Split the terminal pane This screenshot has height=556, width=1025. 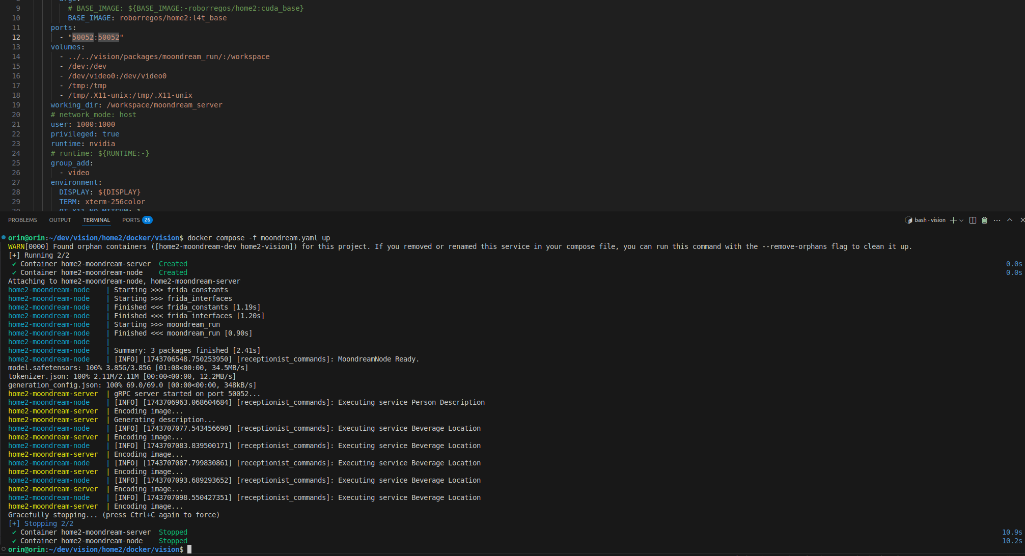(973, 220)
